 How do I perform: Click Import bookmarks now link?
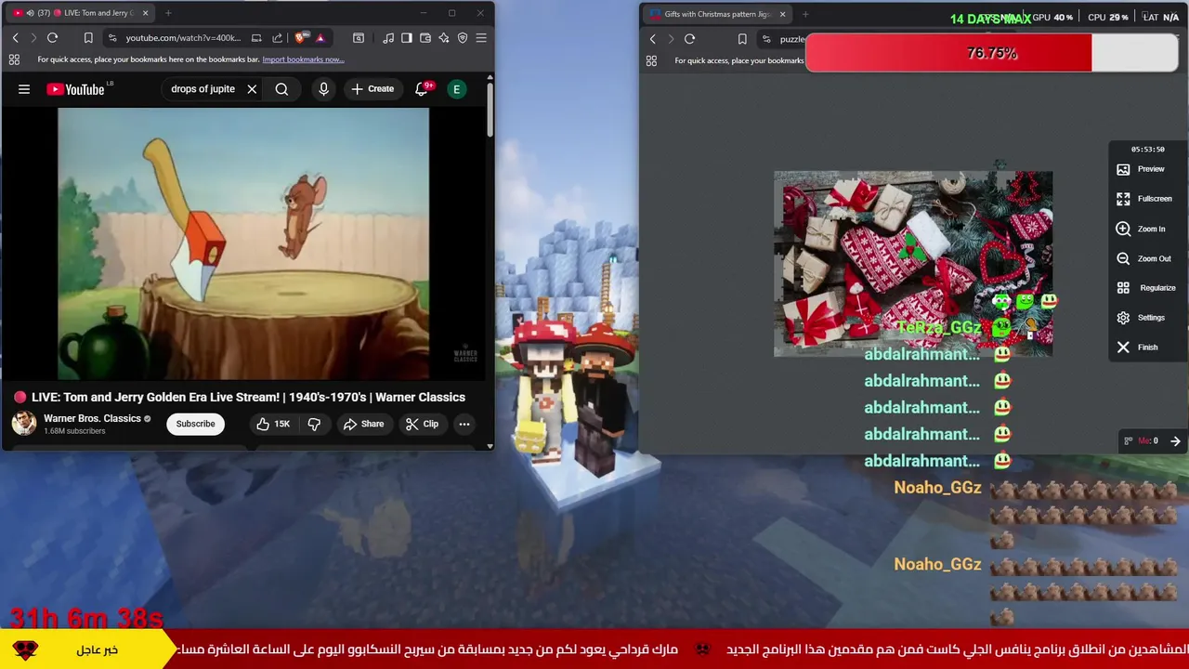click(x=303, y=59)
